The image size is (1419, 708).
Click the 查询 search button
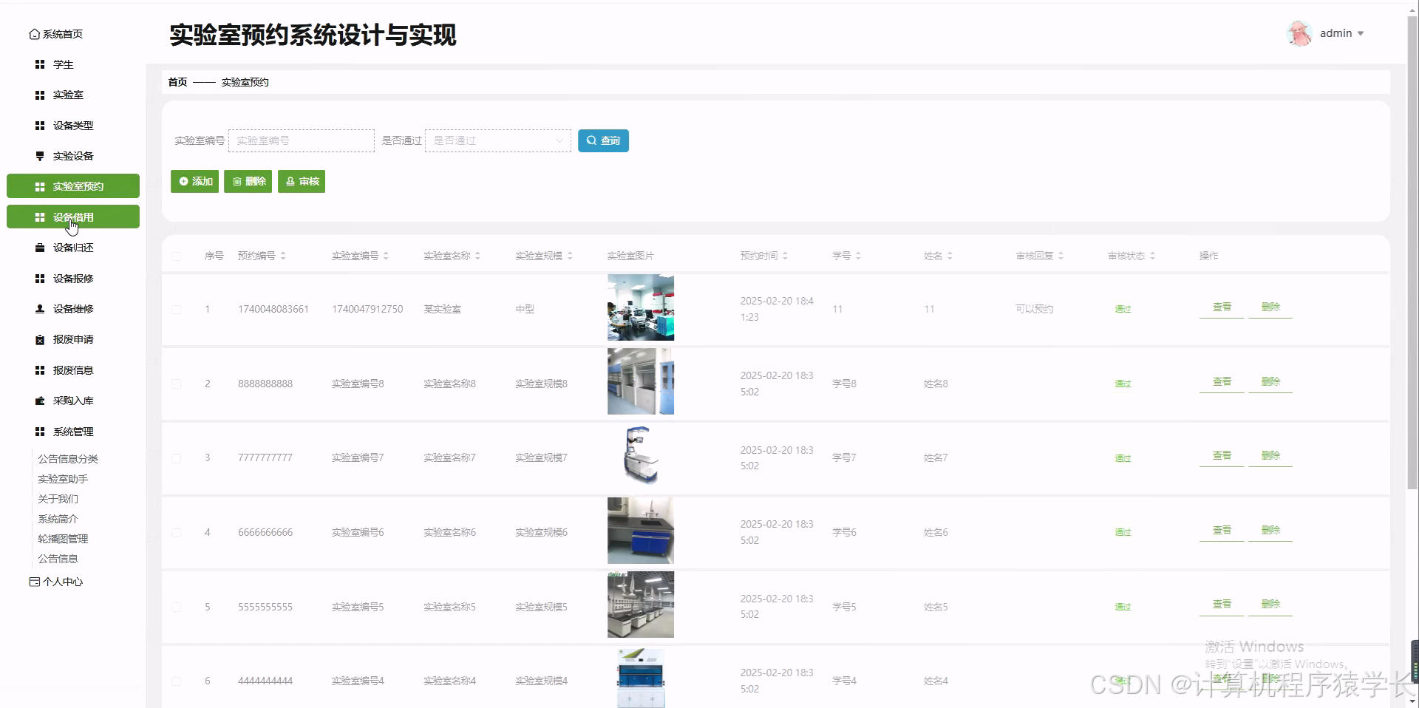pos(603,140)
